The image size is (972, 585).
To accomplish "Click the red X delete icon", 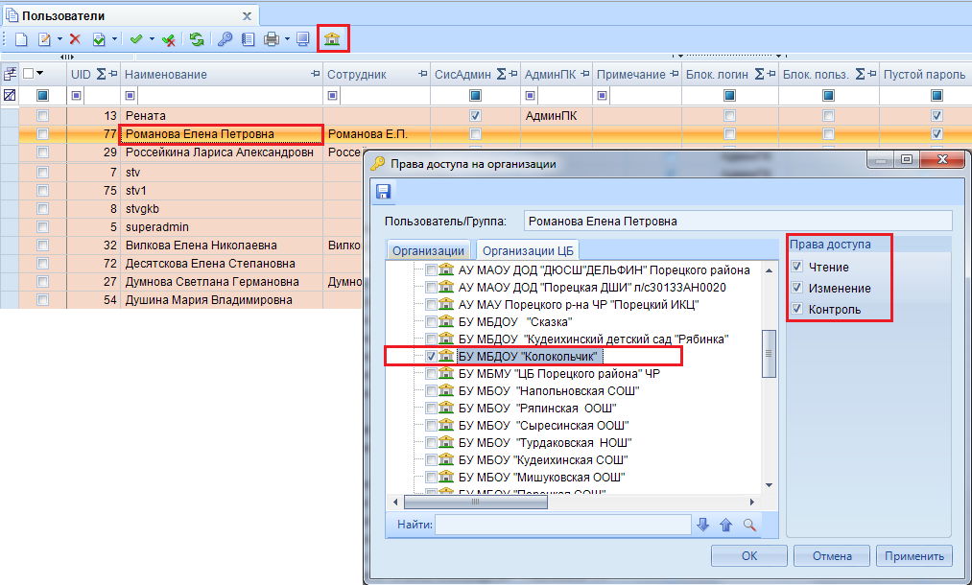I will pos(75,39).
